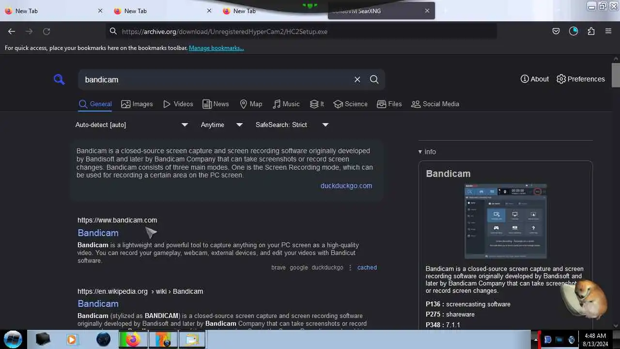Open the Auto-detect language dropdown
The image size is (620, 349).
[132, 125]
